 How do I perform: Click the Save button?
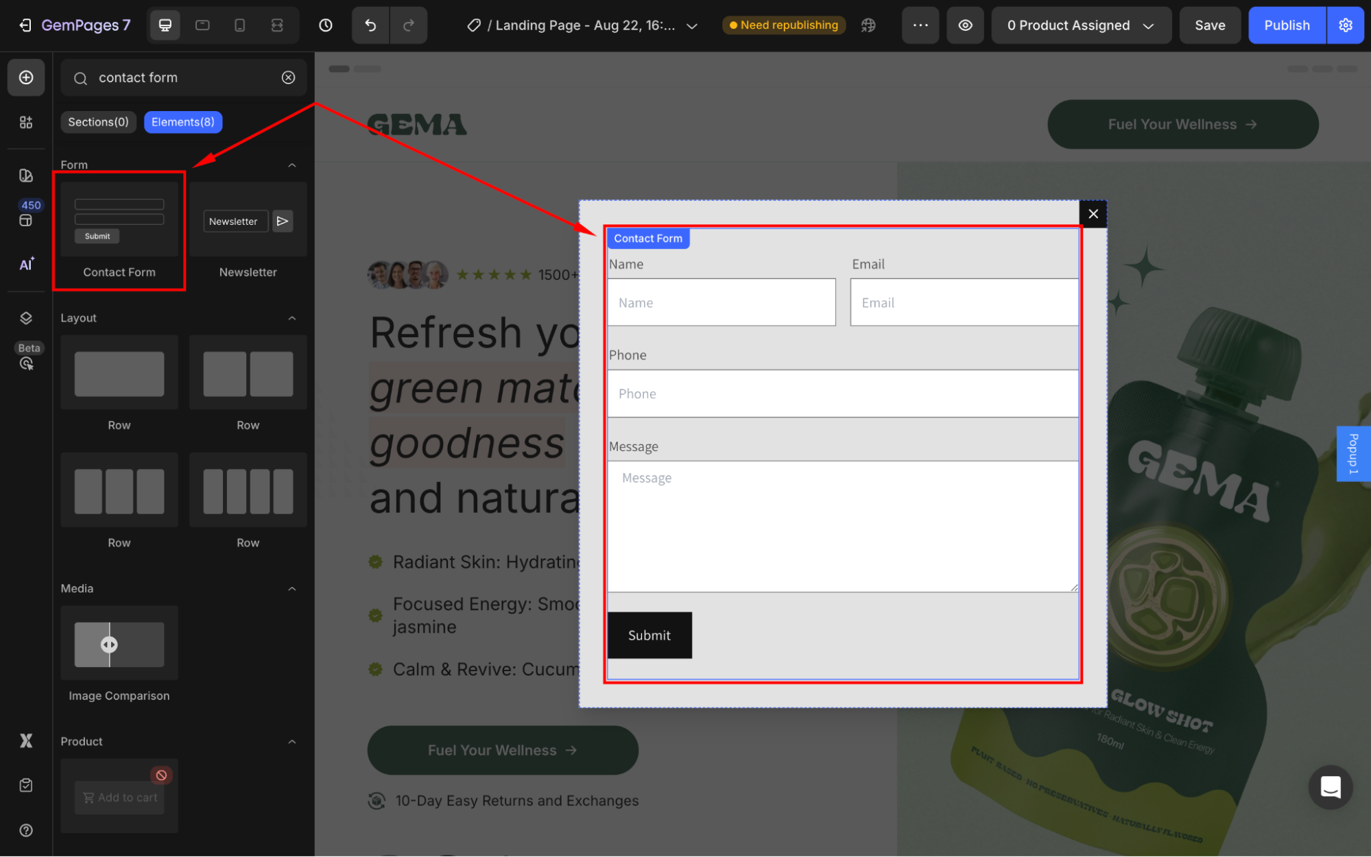[x=1209, y=25]
